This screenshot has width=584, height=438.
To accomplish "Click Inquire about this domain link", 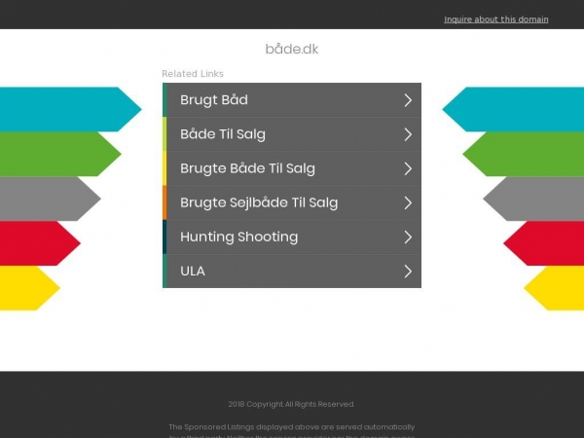I will pyautogui.click(x=496, y=19).
